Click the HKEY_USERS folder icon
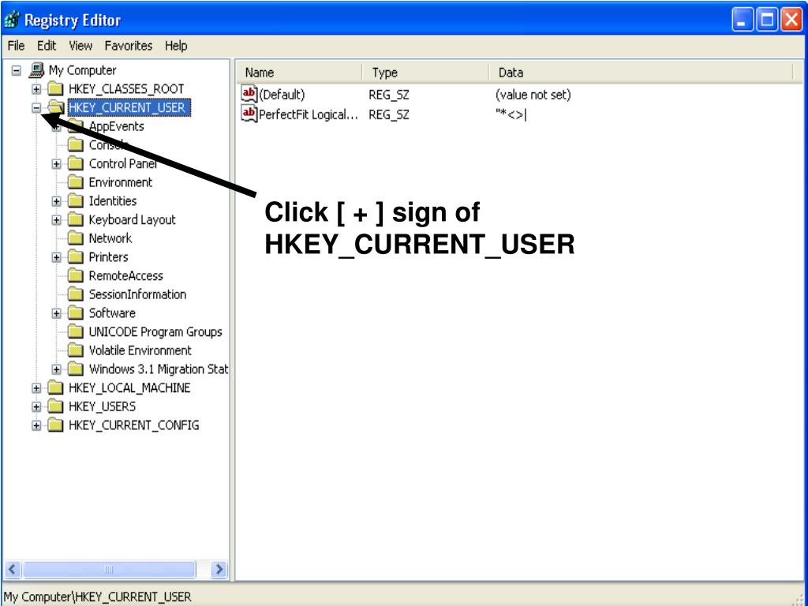This screenshot has height=606, width=808. (x=56, y=406)
